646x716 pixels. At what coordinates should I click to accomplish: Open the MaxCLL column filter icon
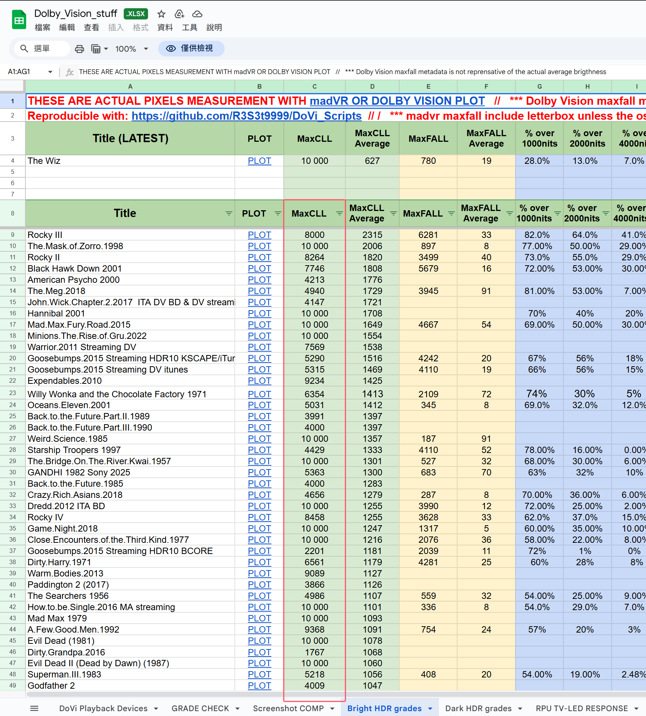(x=339, y=213)
